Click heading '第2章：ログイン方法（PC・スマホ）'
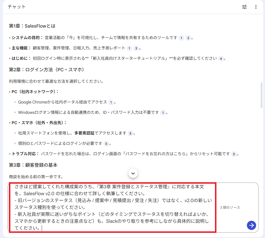The width and height of the screenshot is (265, 238). (x=47, y=70)
